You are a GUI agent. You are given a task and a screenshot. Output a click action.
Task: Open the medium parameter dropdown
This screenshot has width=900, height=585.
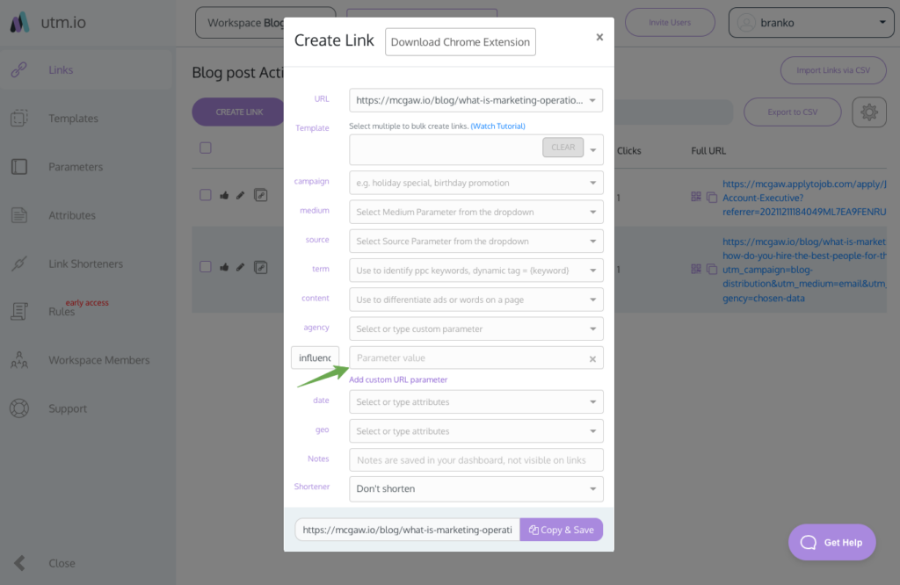[475, 212]
